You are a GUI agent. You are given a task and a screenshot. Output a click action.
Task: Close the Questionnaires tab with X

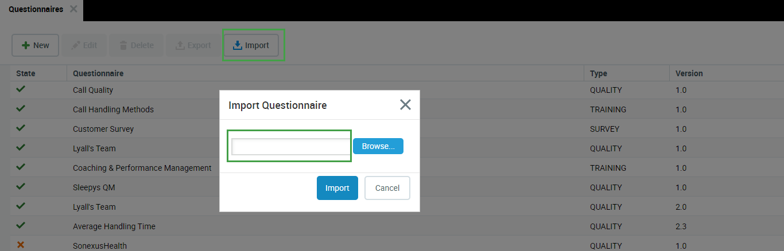click(73, 9)
